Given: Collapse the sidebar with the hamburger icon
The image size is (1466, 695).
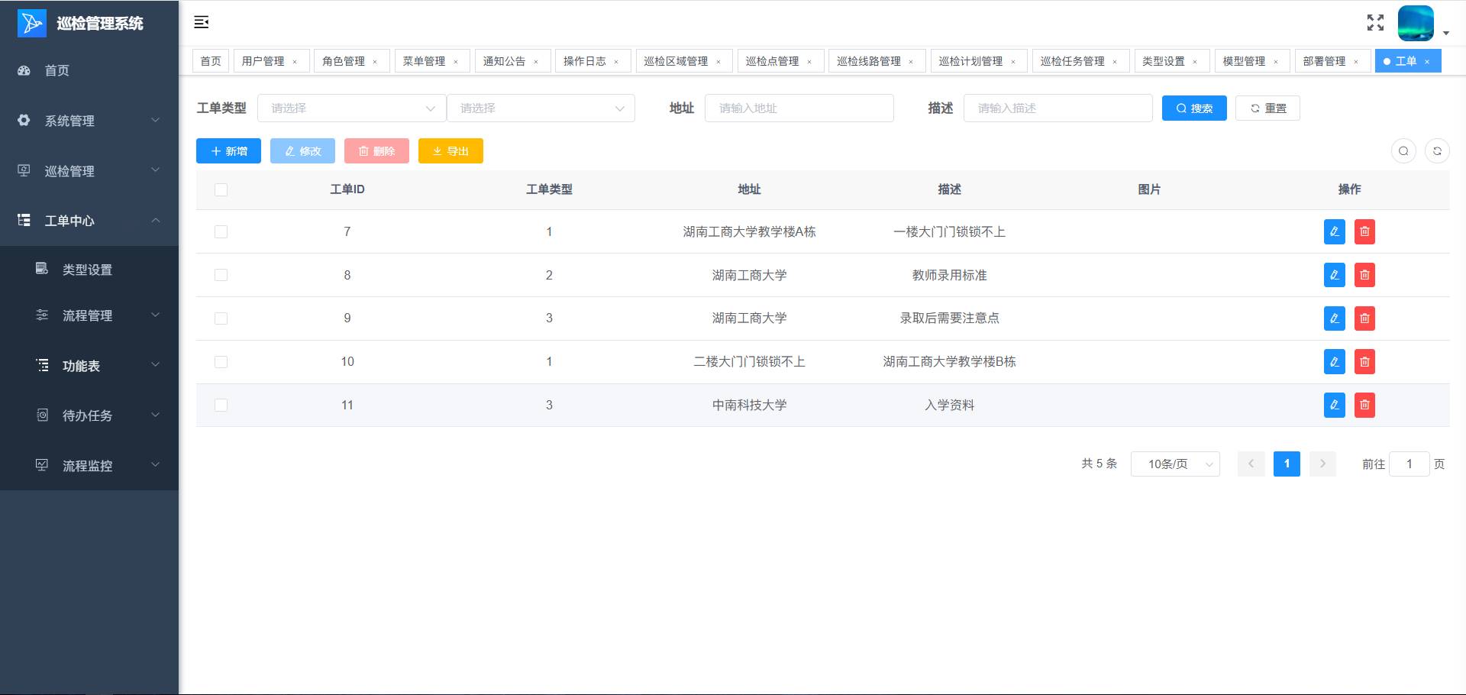Looking at the screenshot, I should pyautogui.click(x=202, y=22).
